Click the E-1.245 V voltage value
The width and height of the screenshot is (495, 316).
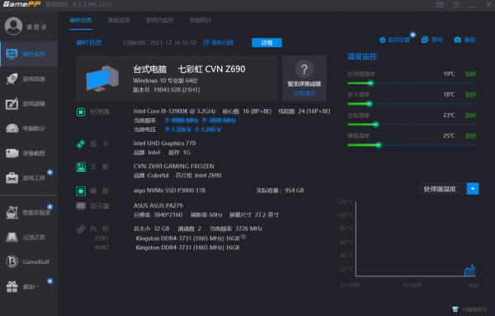tap(208, 130)
